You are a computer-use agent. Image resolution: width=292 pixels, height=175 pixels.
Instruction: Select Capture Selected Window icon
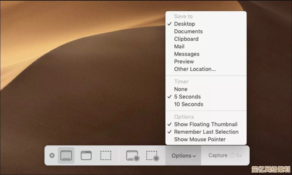(x=86, y=156)
